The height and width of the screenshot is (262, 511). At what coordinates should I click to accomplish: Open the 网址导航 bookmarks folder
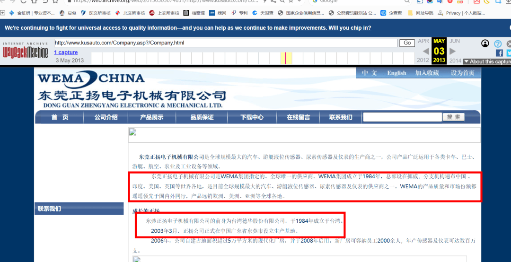click(x=421, y=13)
